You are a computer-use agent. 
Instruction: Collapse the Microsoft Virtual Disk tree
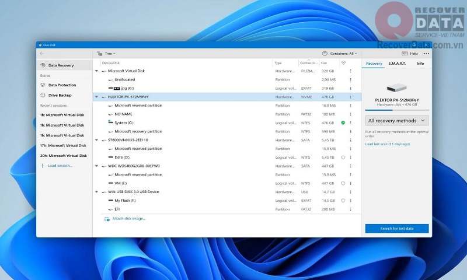[x=96, y=71]
